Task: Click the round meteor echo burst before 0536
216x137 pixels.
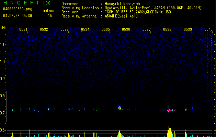Action: tap(120, 108)
